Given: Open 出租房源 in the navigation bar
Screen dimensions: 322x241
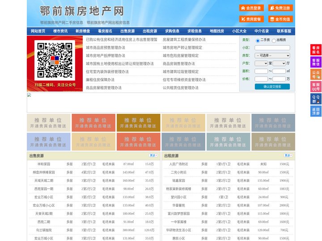Looking at the screenshot, I should (150, 31).
